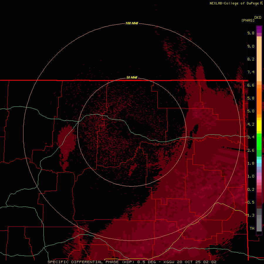Click the NEXLAB-College of DuPage credit text
This screenshot has width=264, height=264.
[234, 3]
